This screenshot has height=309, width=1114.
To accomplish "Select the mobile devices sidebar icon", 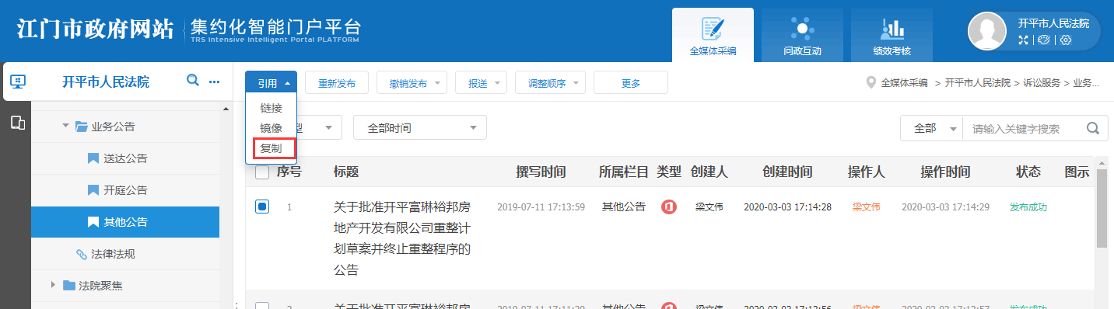I will pyautogui.click(x=18, y=122).
